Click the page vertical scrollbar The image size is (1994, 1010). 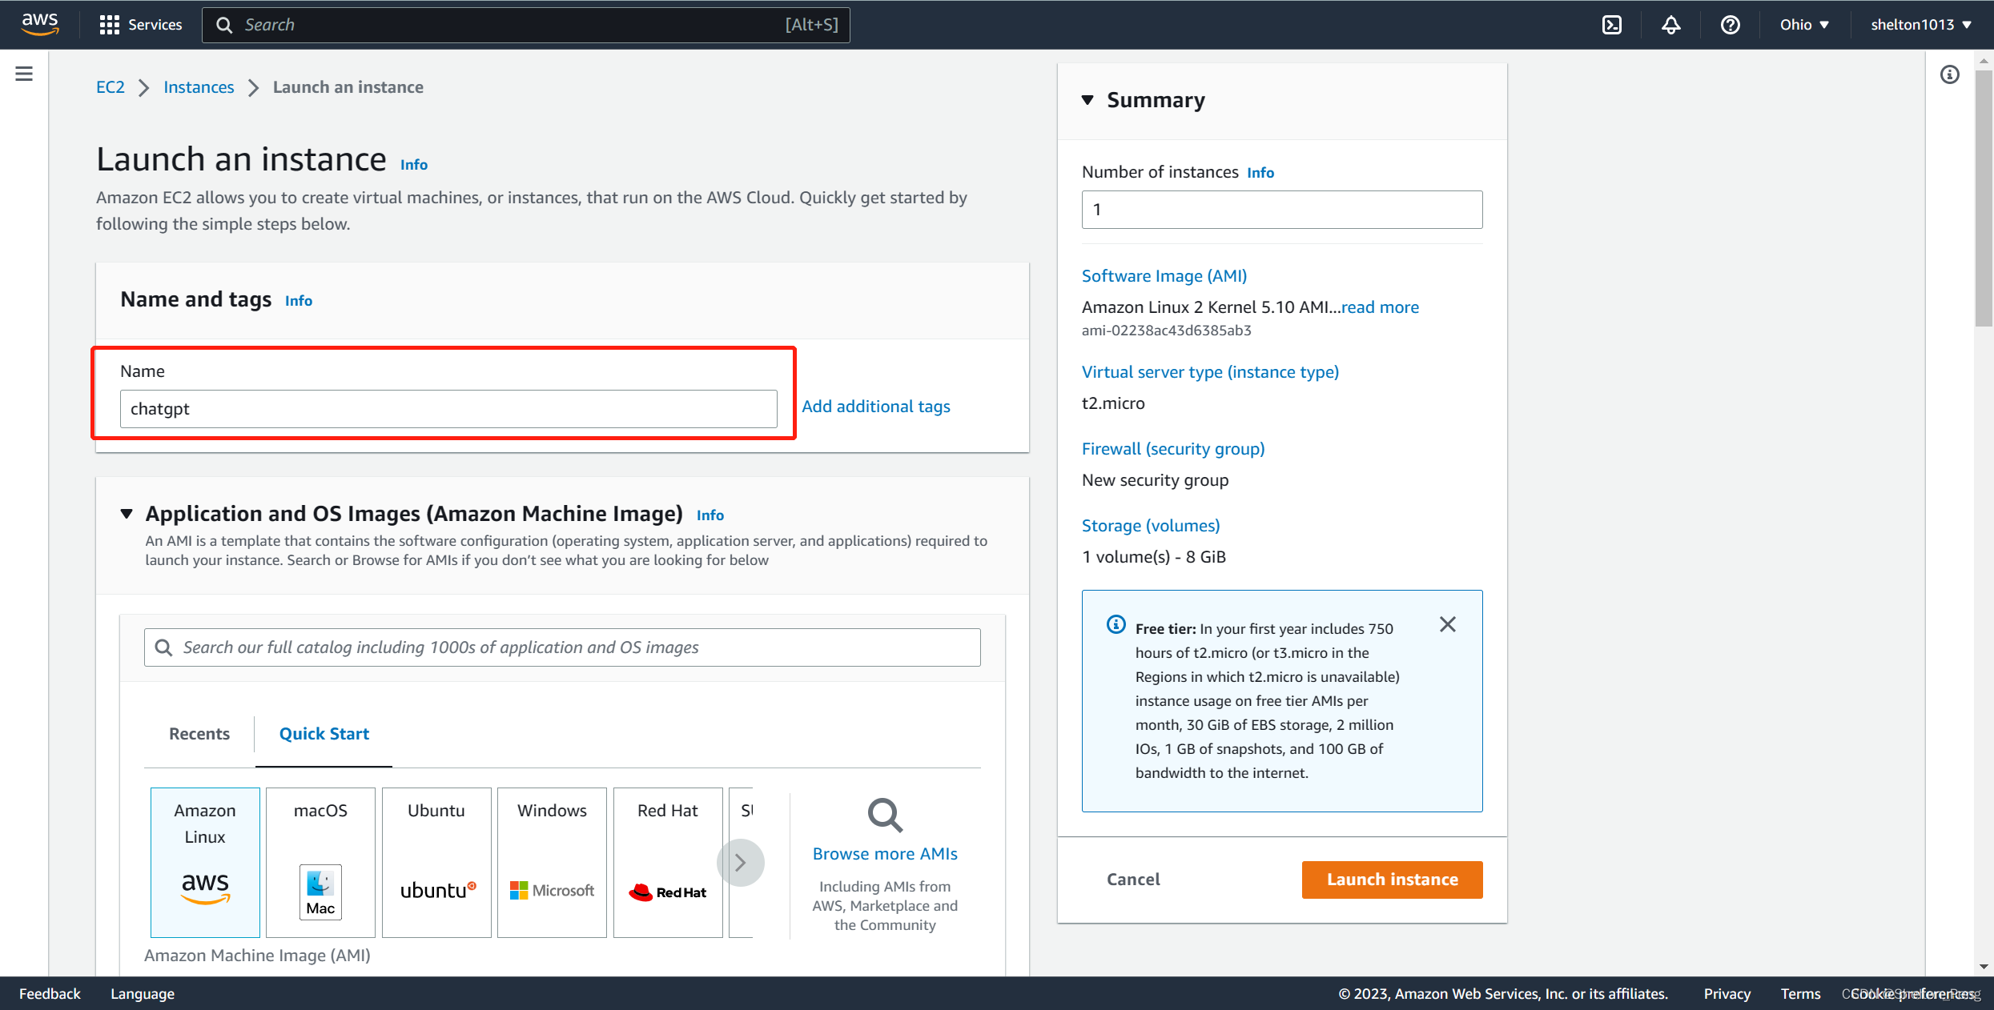tap(1983, 198)
